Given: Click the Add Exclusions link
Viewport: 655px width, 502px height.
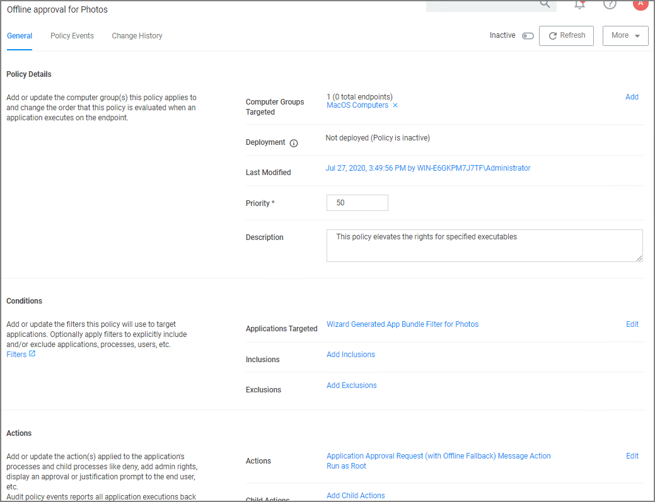Looking at the screenshot, I should pos(351,385).
